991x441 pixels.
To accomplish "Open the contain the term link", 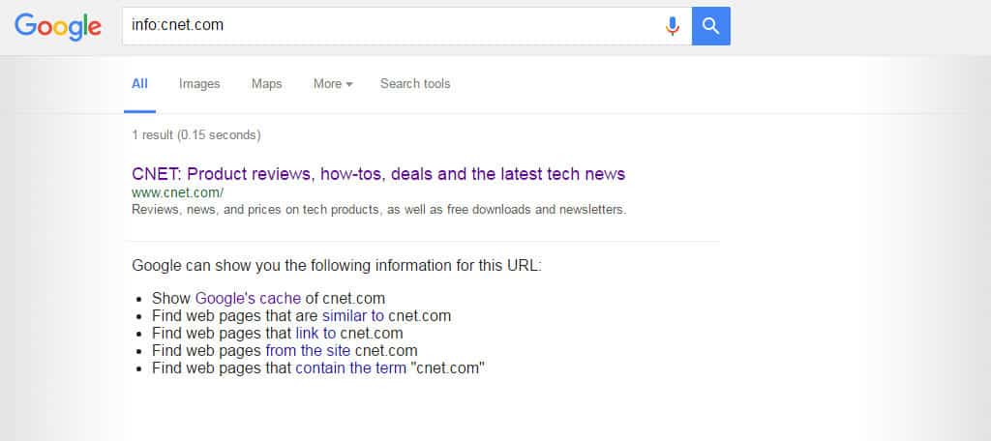I will 350,367.
